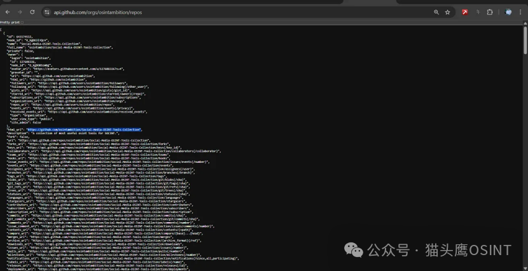528x271 pixels.
Task: Click the "milestones_url" line text
Action: click(104, 255)
